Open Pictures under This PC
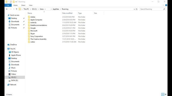This screenshot has width=172, height=96. (14, 71)
